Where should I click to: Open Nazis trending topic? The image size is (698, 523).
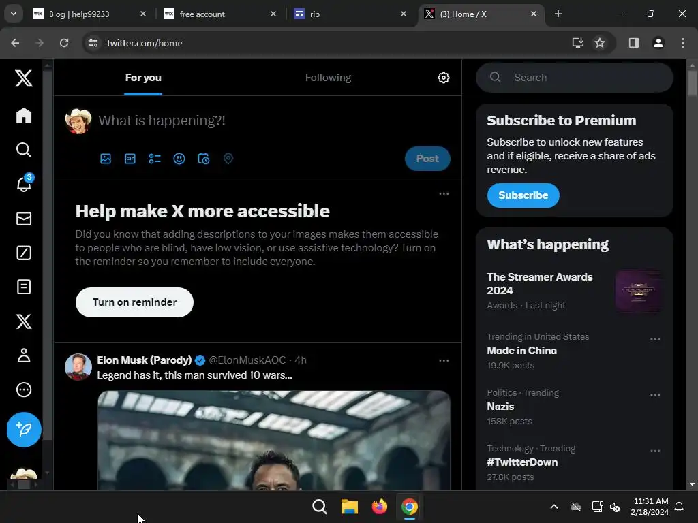coord(574,407)
